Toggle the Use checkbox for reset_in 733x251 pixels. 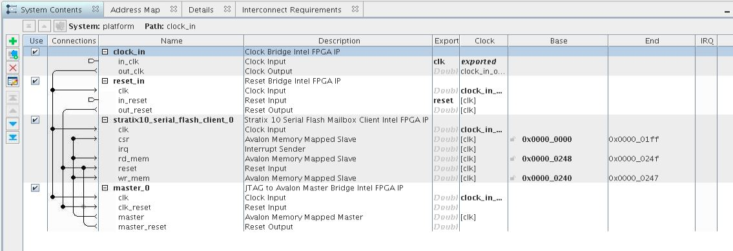(x=35, y=81)
